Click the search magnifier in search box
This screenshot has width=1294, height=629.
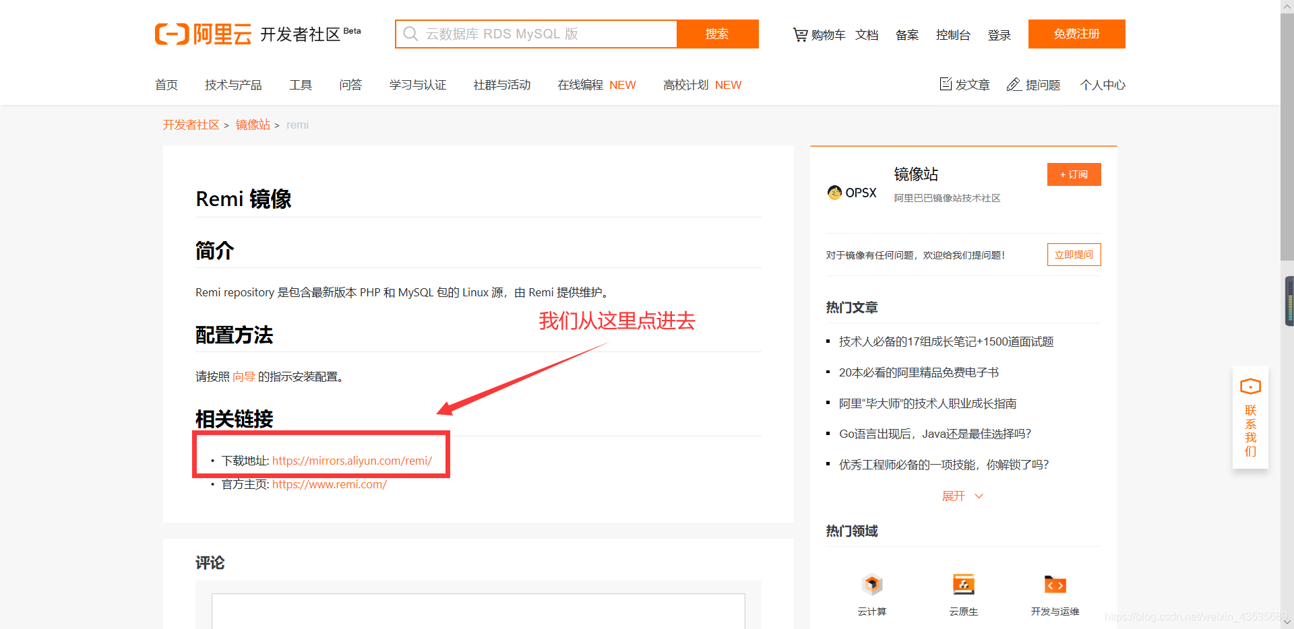click(x=410, y=34)
